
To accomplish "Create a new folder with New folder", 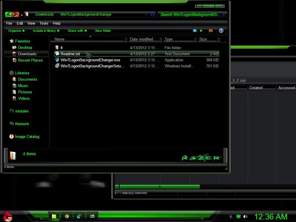I will coord(103,31).
